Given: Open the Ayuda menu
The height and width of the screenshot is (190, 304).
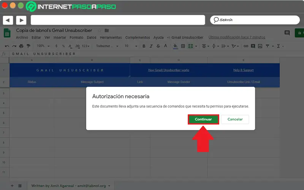Looking at the screenshot, I should pyautogui.click(x=158, y=37).
